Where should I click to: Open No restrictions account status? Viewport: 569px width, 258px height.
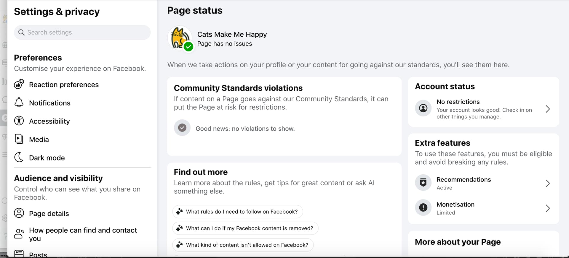tap(484, 109)
